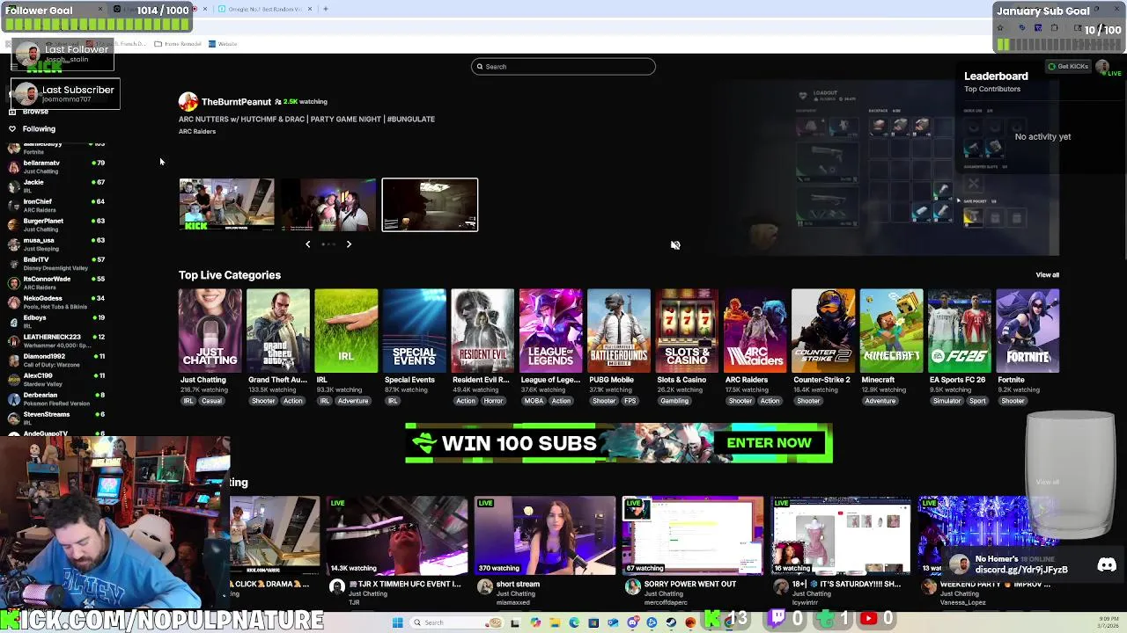Open IronChief channel in sidebar

(57, 206)
